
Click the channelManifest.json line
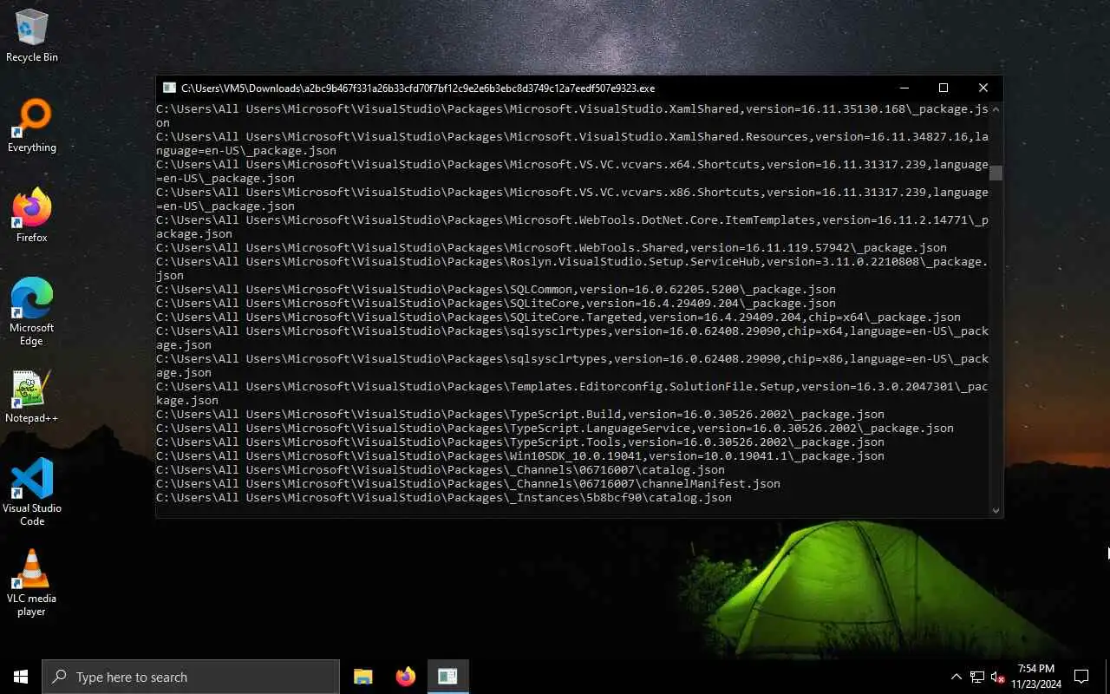[468, 484]
